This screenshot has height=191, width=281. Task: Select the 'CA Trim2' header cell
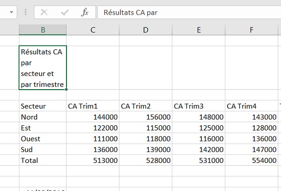coord(146,106)
